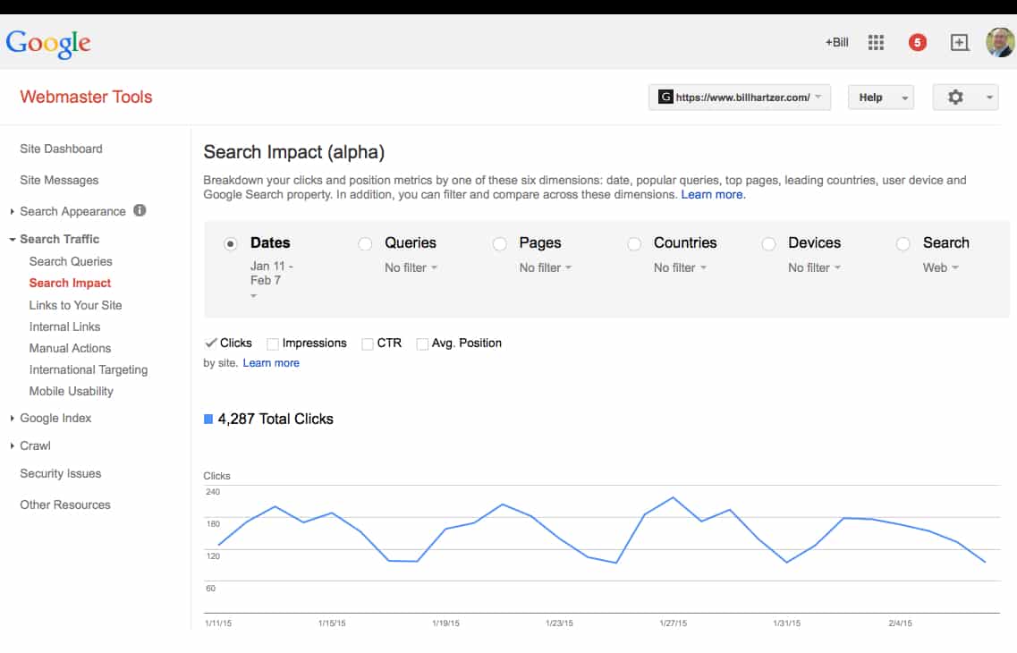1017x653 pixels.
Task: Select the Queries radio button
Action: coord(365,243)
